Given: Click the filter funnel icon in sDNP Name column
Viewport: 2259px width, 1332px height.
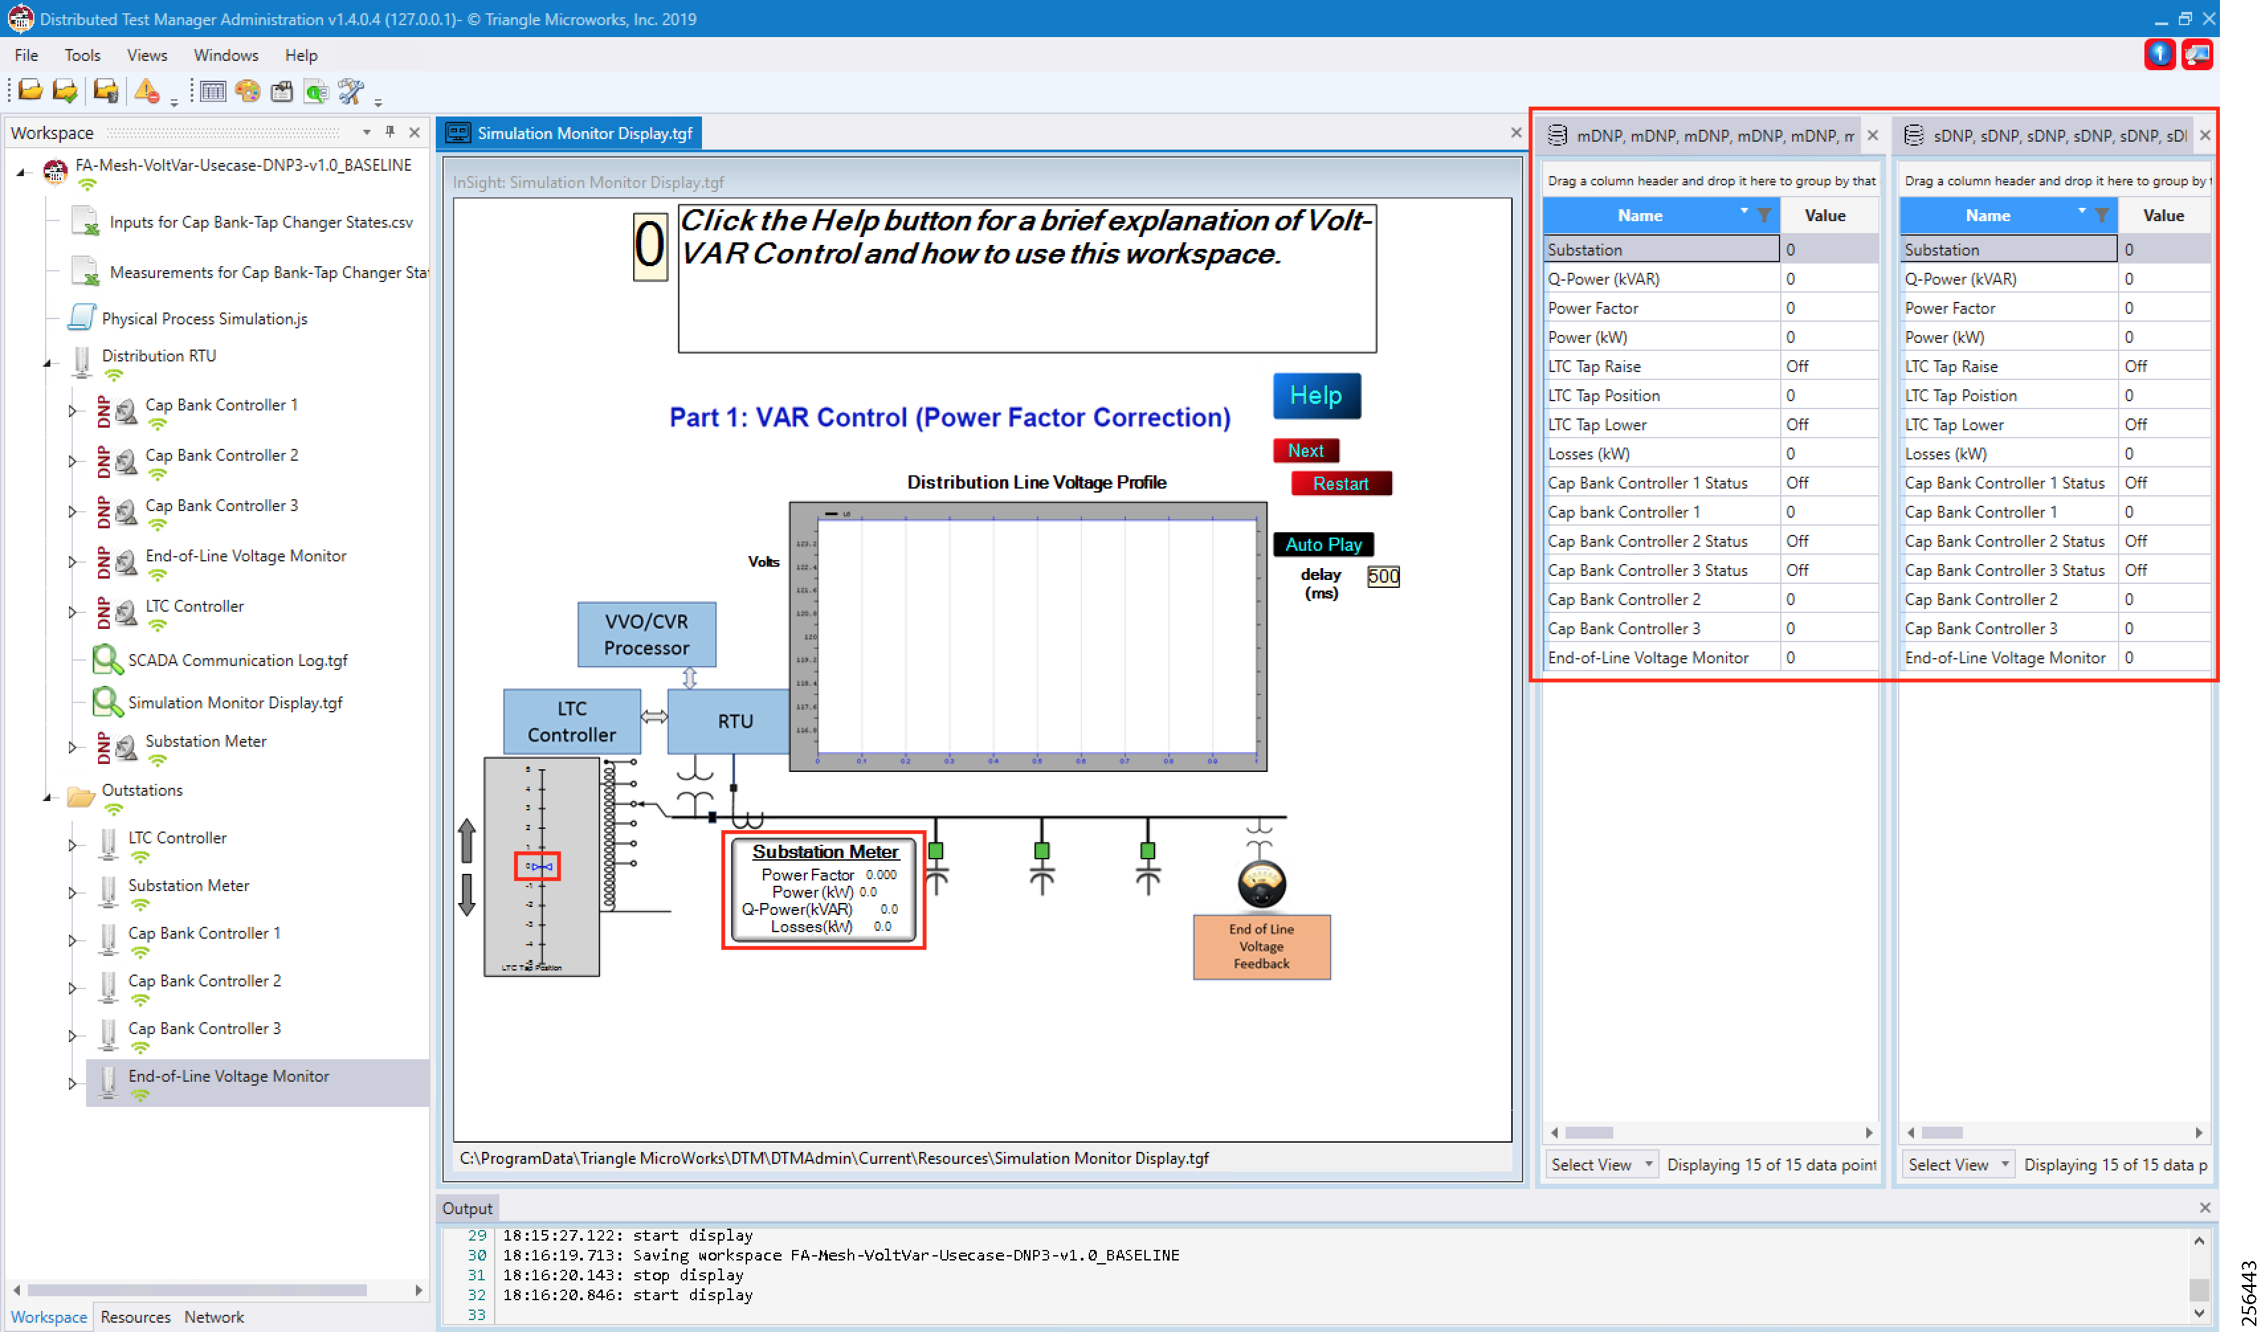Looking at the screenshot, I should [x=2101, y=215].
